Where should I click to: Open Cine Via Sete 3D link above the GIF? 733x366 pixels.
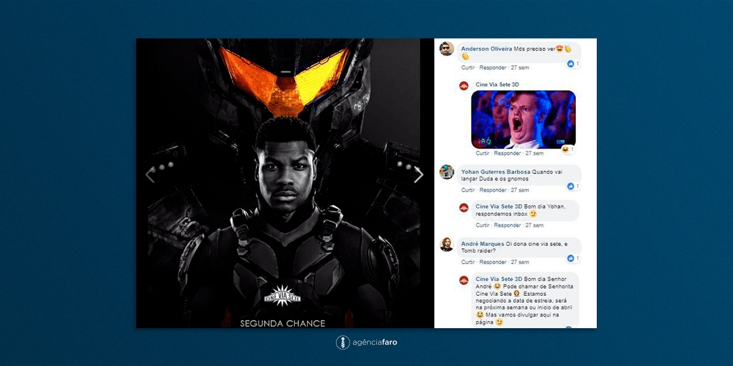(x=497, y=85)
